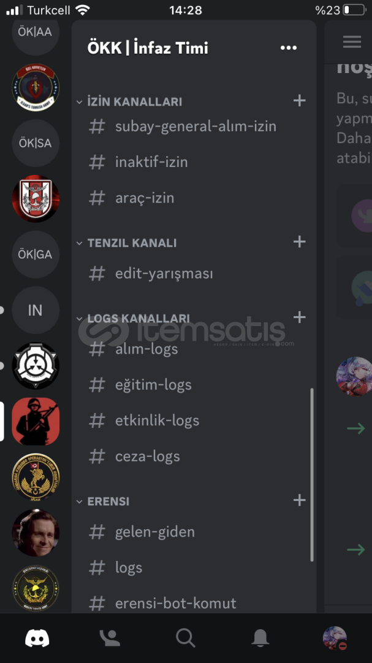Select the ÖK|SA server in sidebar
The width and height of the screenshot is (372, 663).
coord(36,143)
